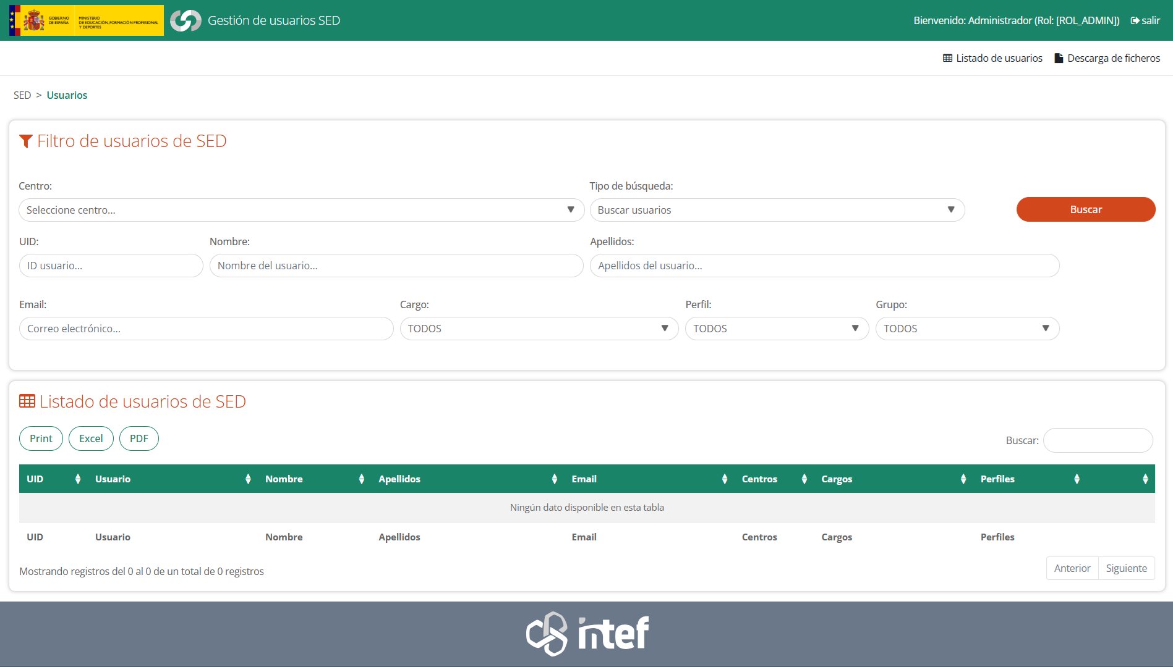Expand the Grupo dropdown
1173x667 pixels.
coord(968,329)
